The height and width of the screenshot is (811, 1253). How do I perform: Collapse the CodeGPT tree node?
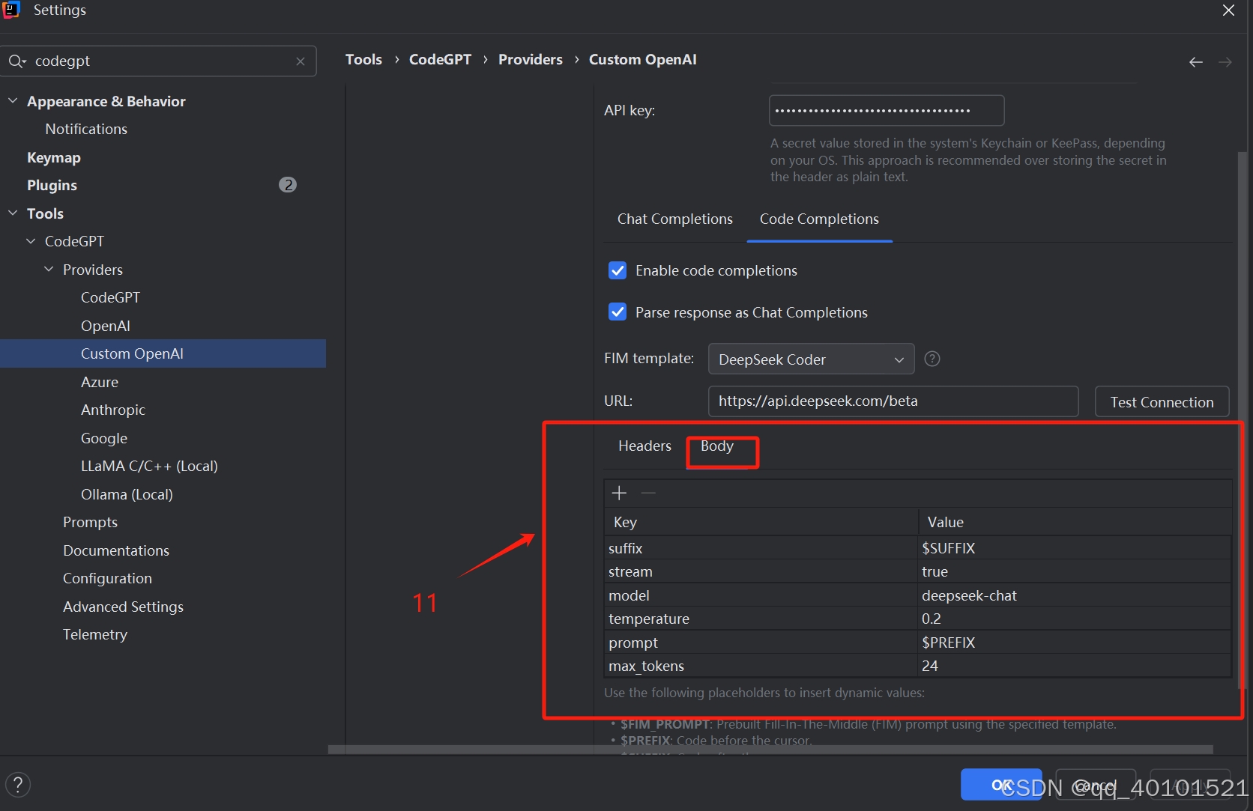click(31, 241)
